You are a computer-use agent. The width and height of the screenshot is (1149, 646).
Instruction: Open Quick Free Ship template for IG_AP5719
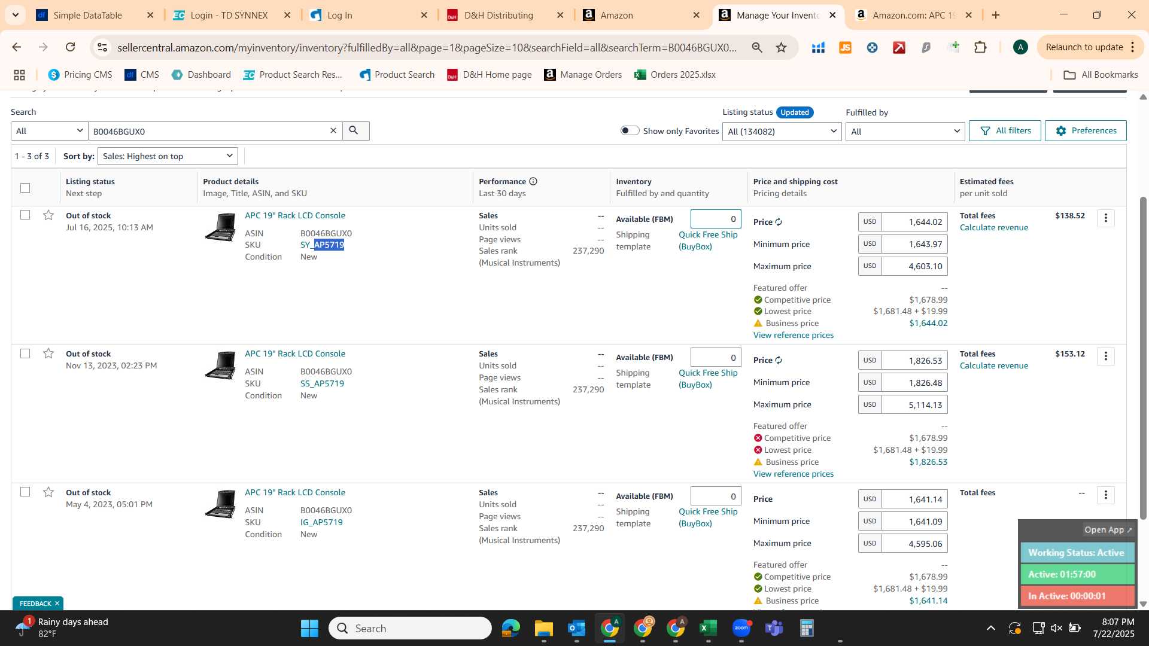coord(708,517)
